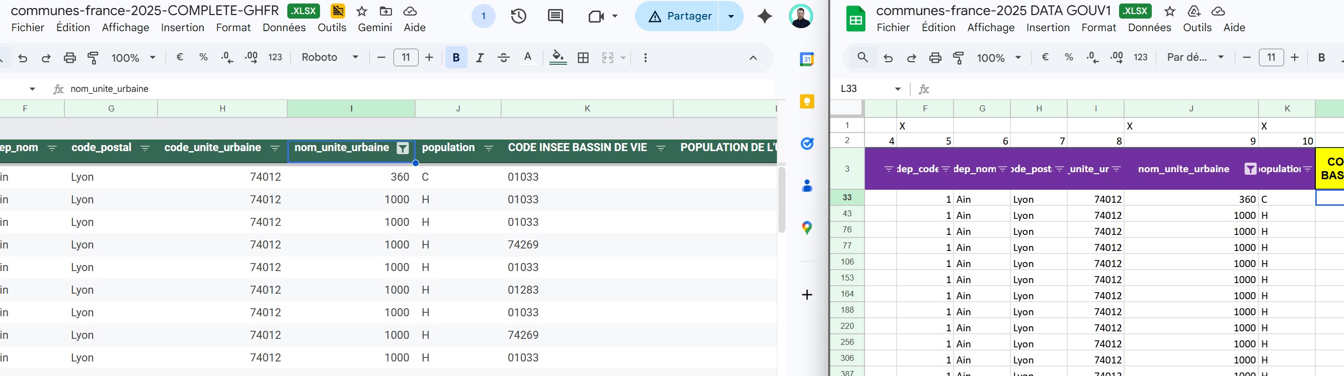Toggle strikethrough formatting in left toolbar

pos(503,58)
